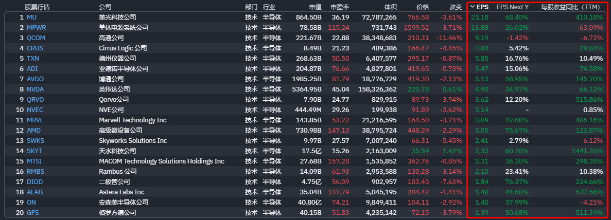Viewport: 611px width, 220px height.
Task: Sort by the 体积 column header
Action: point(391,7)
